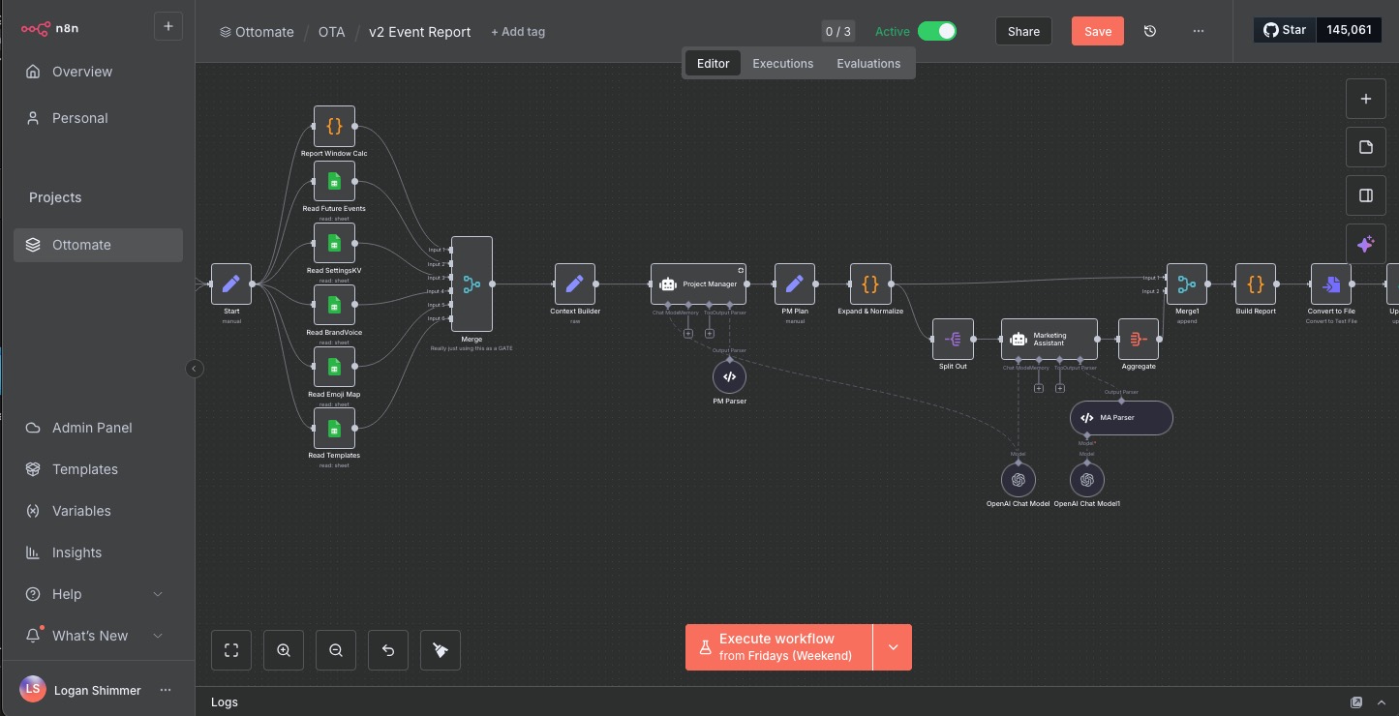Open the Marketing Assistant agent node
Image resolution: width=1399 pixels, height=716 pixels.
1049,339
